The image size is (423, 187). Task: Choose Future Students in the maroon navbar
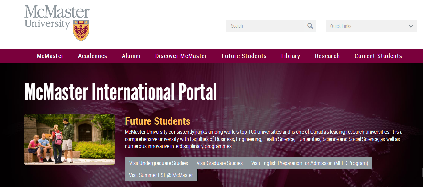244,56
